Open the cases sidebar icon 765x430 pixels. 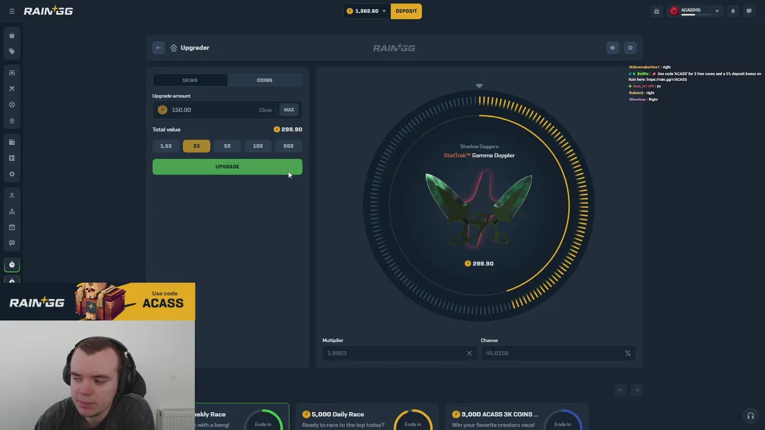(x=11, y=73)
